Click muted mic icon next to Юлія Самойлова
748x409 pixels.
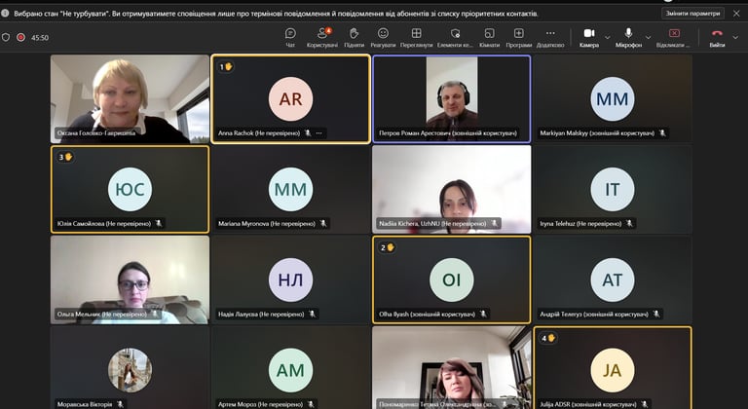click(x=159, y=223)
